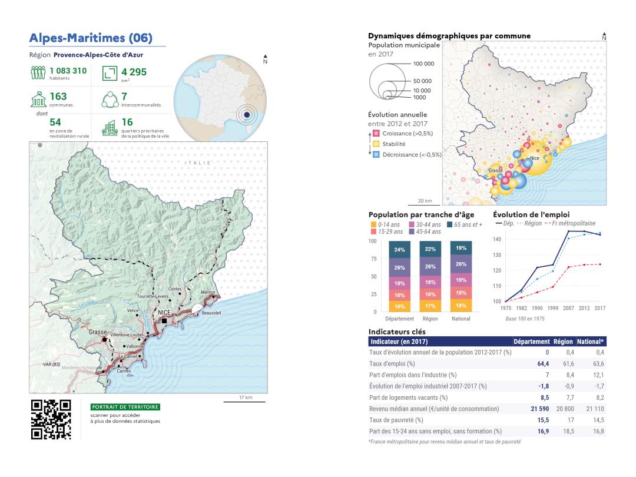Click the inhabitants people icon

coord(38,72)
